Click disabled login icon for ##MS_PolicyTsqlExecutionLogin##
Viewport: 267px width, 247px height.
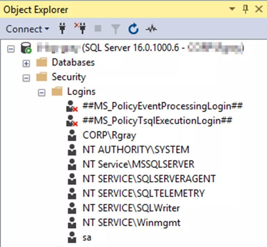(72, 121)
